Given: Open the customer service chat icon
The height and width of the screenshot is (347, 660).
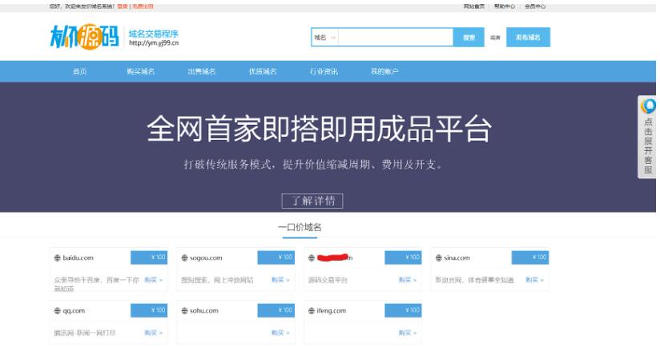Looking at the screenshot, I should 648,106.
